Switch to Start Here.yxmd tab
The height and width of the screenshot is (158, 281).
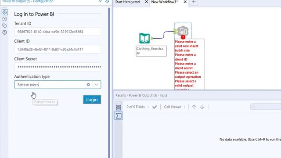127,2
